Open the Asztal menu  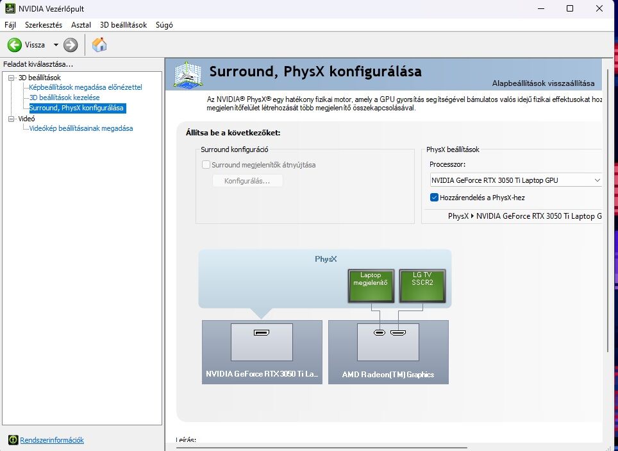coord(81,25)
